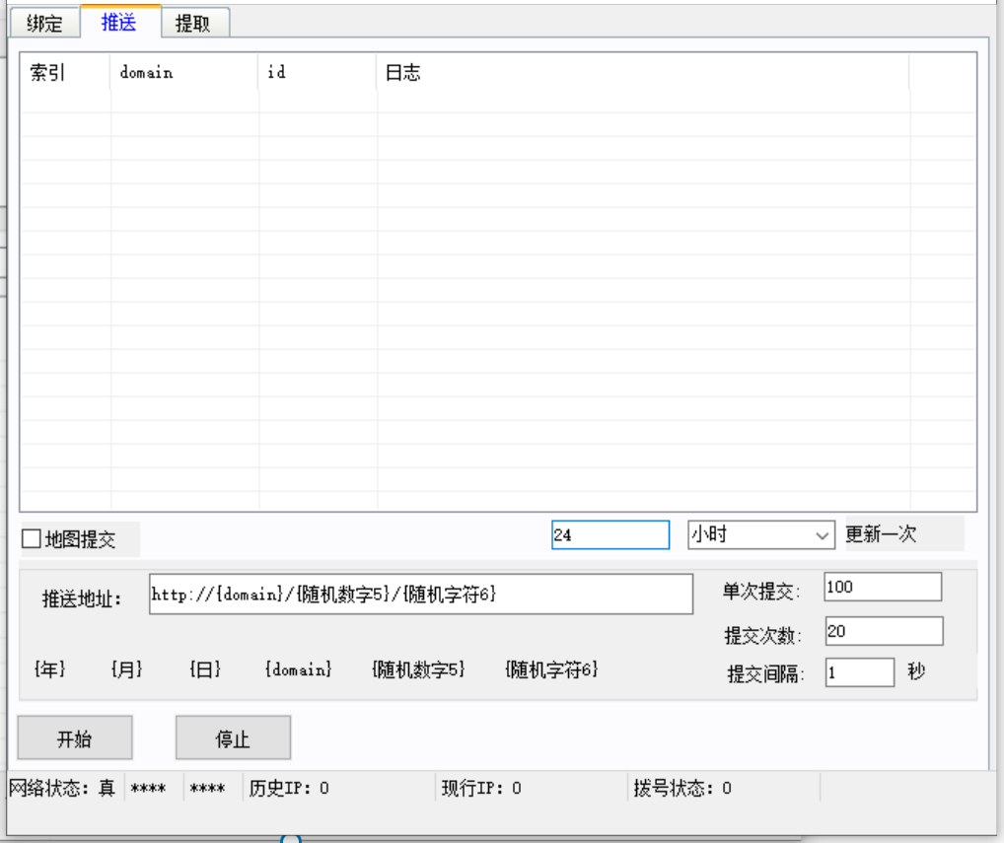Viewport: 1004px width, 843px height.
Task: Insert the {日} placeholder
Action: pos(205,669)
